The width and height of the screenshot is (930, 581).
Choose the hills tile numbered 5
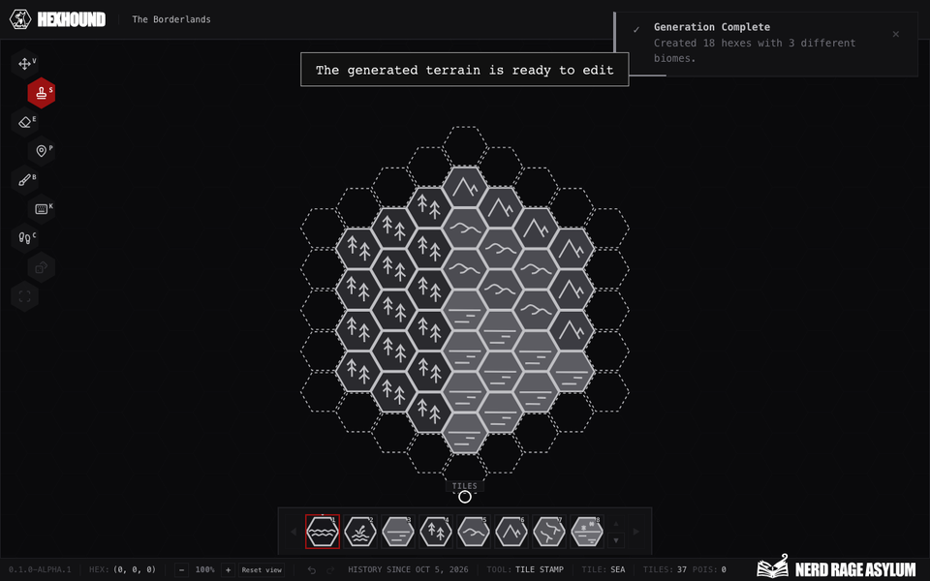pos(474,532)
